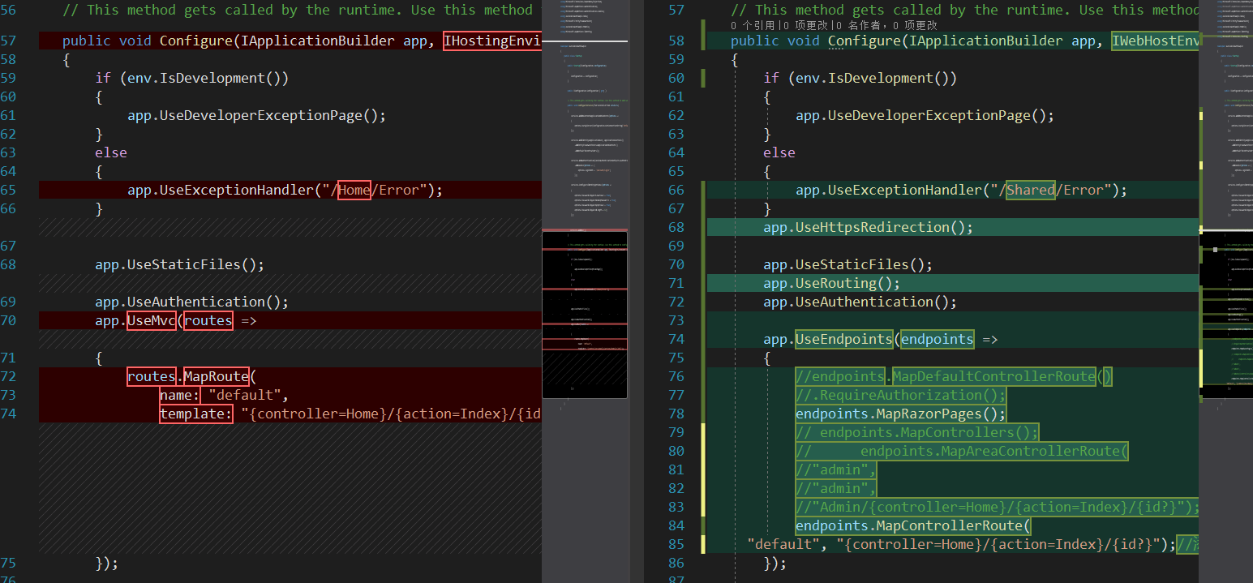
Task: Click line number 75 in left pane
Action: [8, 563]
